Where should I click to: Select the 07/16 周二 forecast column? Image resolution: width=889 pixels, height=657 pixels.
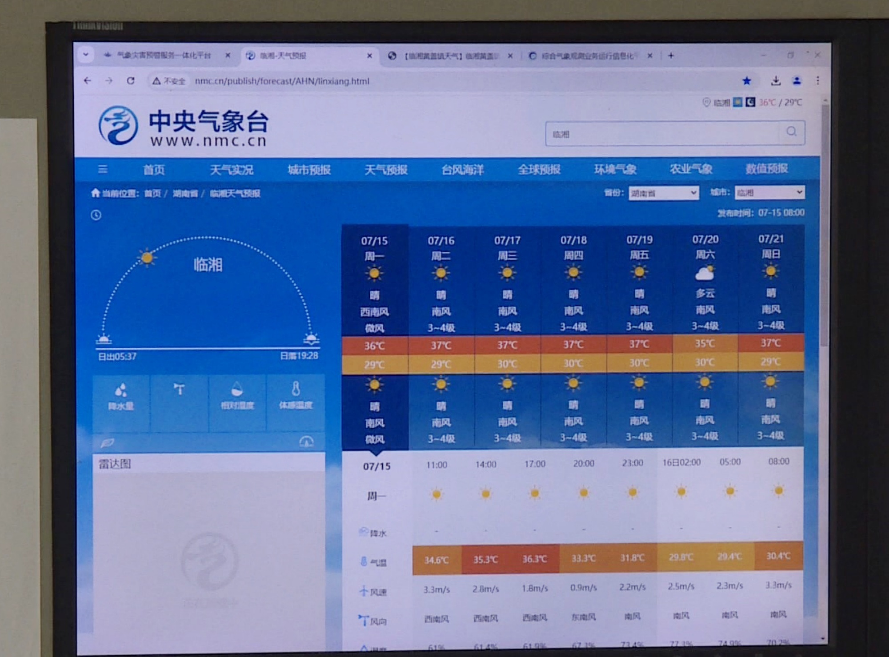441,336
